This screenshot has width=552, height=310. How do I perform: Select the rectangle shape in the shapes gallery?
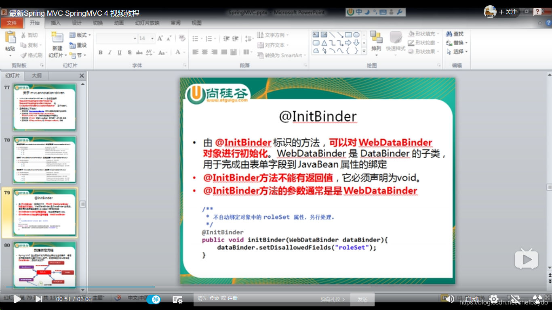(349, 35)
